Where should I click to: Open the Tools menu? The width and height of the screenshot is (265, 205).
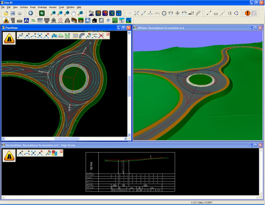pos(62,7)
